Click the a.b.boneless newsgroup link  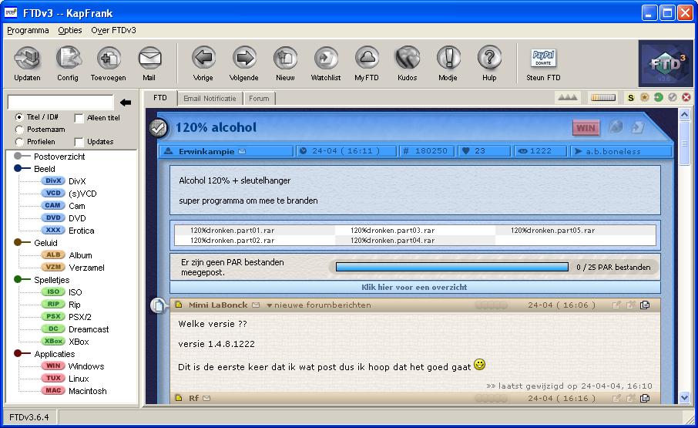pos(613,151)
